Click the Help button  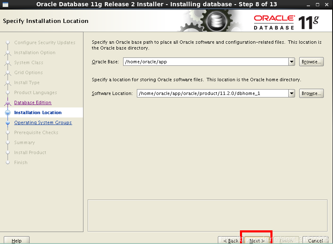tap(17, 240)
